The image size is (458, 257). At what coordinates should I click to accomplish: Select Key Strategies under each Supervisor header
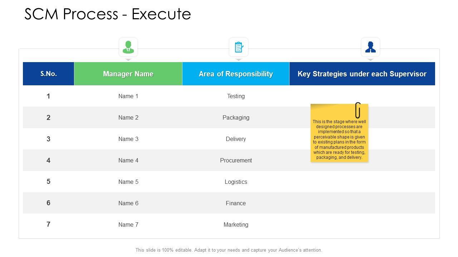[x=362, y=74]
